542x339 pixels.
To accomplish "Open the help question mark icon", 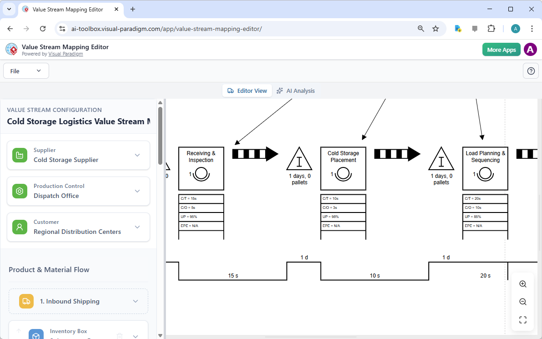I will click(x=531, y=71).
